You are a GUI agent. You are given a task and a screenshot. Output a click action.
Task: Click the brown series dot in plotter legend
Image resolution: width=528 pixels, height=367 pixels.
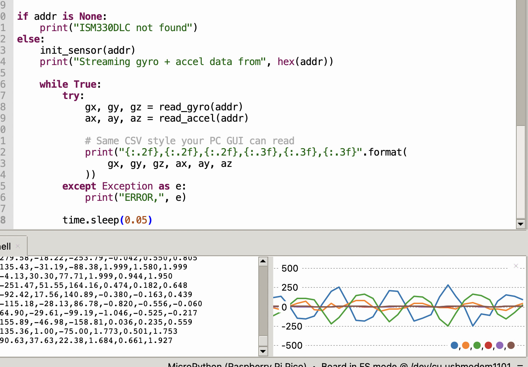511,345
